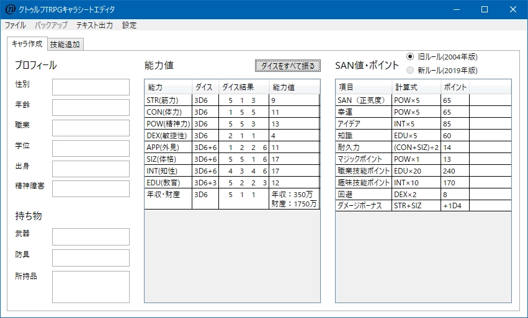Viewport: 528px width, 318px height.
Task: Click the STR ability value 9
Action: (294, 100)
